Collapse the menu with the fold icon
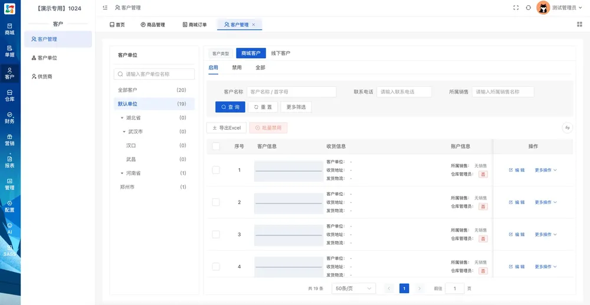This screenshot has height=305, width=590. click(106, 8)
